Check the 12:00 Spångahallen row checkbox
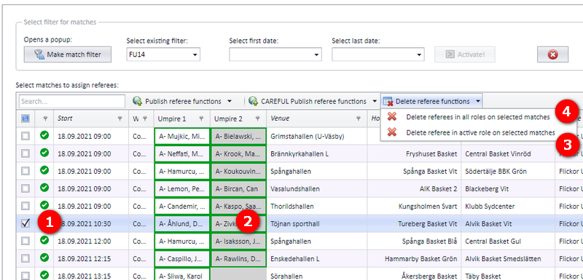 point(26,241)
